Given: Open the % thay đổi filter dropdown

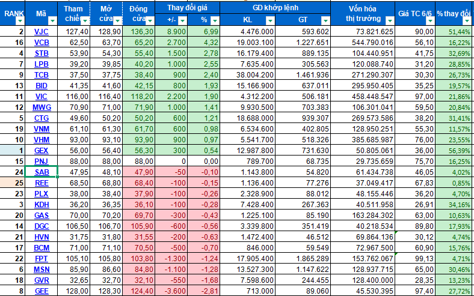Looking at the screenshot, I should [467, 21].
